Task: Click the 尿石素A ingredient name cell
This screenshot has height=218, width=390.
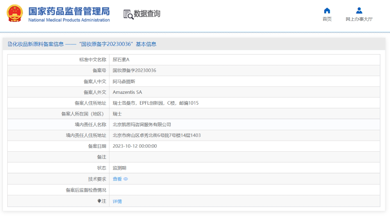Action: point(121,60)
